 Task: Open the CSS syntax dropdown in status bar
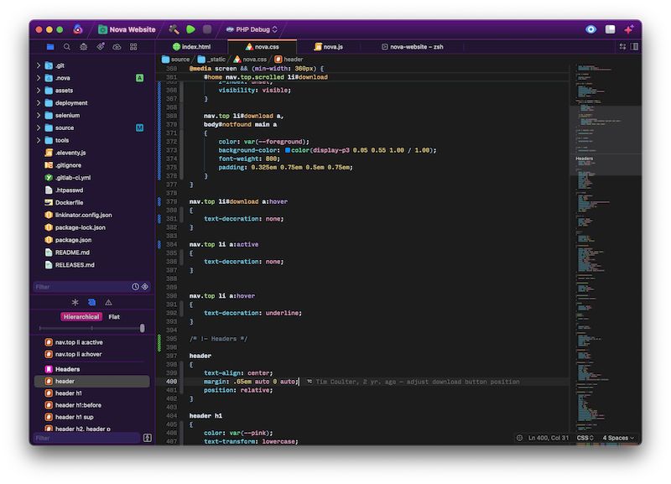click(587, 438)
